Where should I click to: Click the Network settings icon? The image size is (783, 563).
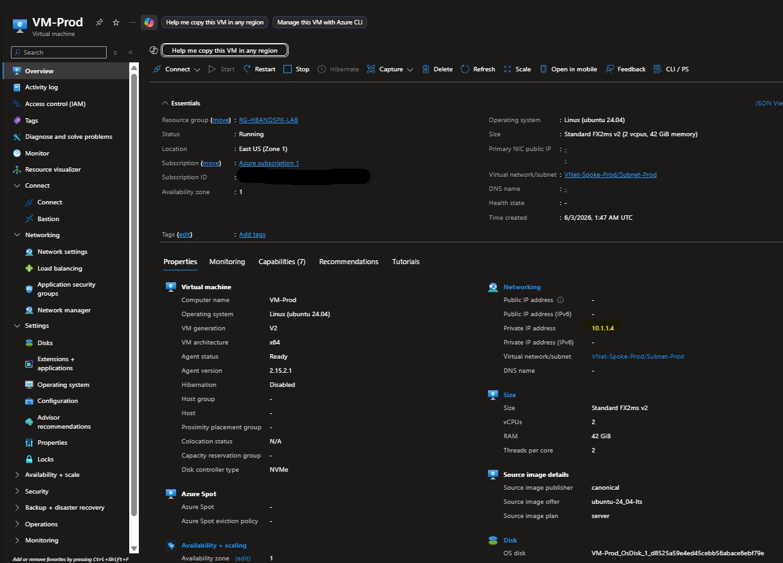(30, 252)
